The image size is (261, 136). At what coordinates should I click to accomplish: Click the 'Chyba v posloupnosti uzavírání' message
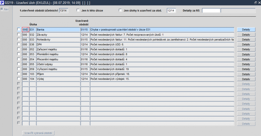point(162,30)
